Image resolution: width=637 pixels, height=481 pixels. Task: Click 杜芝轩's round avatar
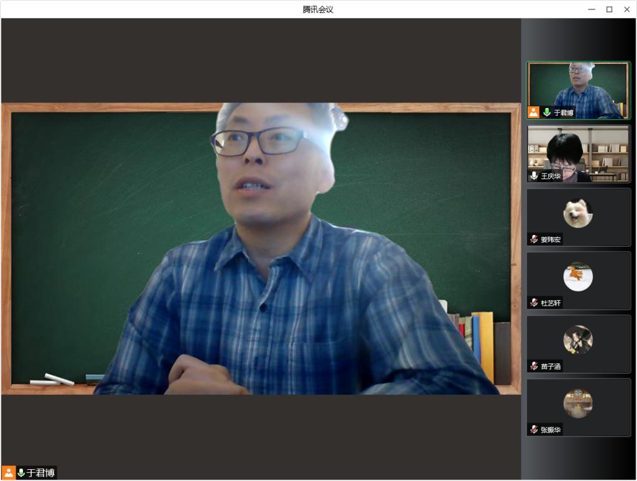pos(578,277)
